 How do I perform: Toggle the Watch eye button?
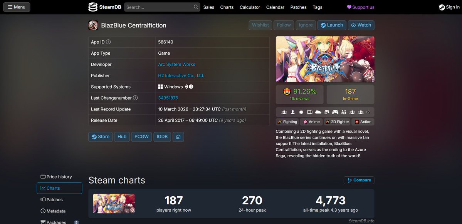pos(361,25)
